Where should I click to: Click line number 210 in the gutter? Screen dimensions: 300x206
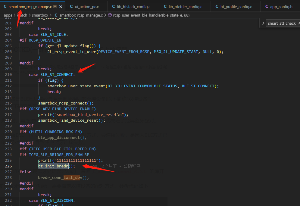[8, 75]
